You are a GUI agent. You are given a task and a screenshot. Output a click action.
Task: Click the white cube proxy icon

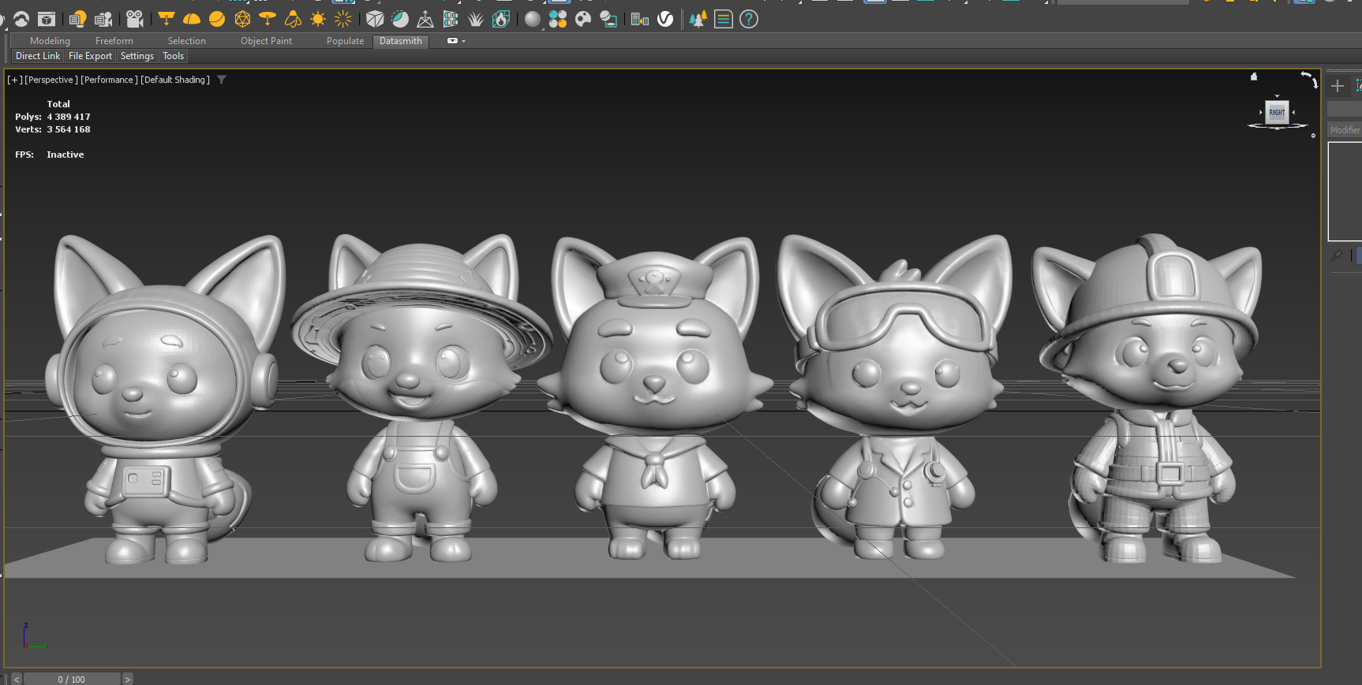[375, 19]
